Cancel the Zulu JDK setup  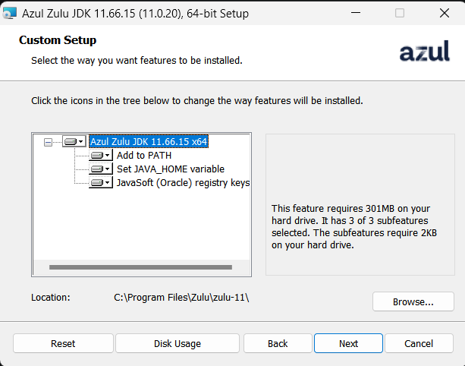(x=419, y=343)
